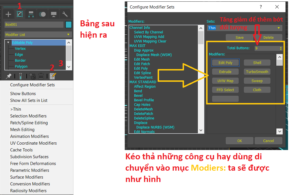The width and height of the screenshot is (296, 195).
Task: Select the Display panel icon
Action: 54,14
